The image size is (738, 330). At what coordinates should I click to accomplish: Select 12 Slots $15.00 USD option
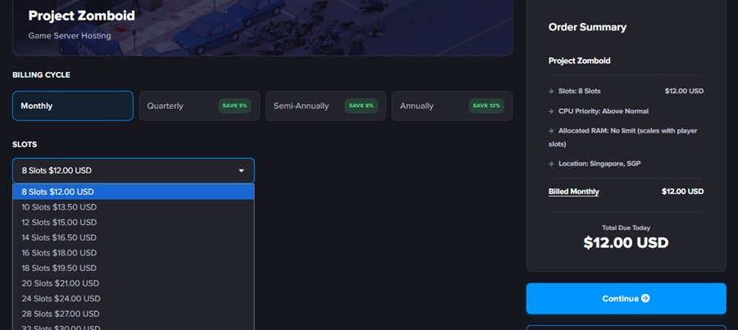tap(133, 223)
